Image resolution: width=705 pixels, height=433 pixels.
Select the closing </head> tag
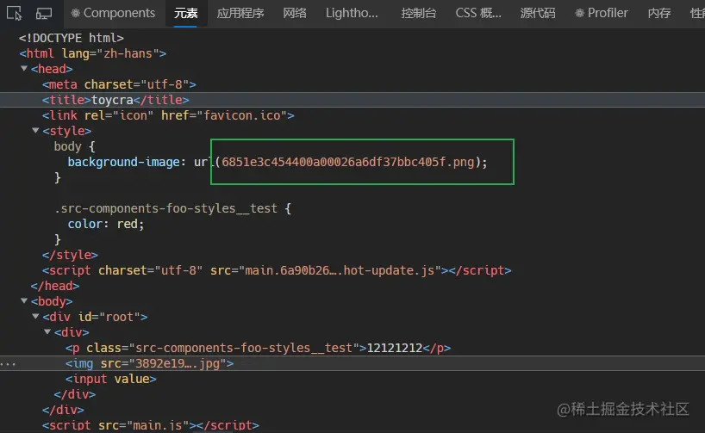click(55, 286)
